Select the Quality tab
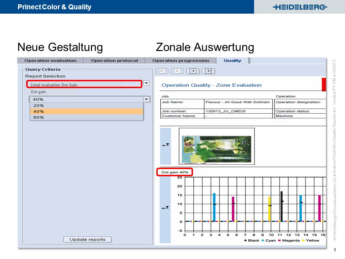Viewport: 345px width, 259px height. point(233,60)
